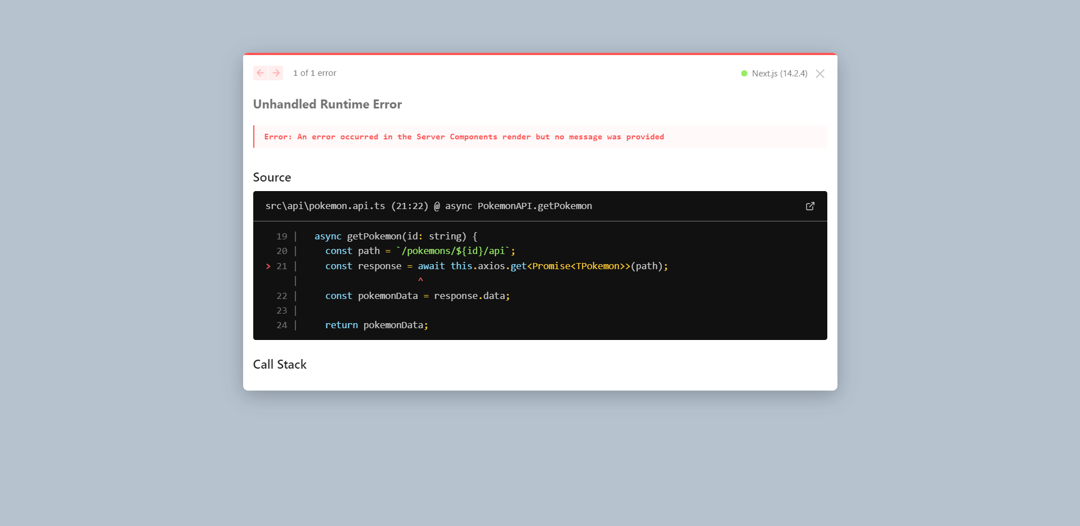This screenshot has height=526, width=1080.
Task: Click the red arrow beside line 21
Action: tap(268, 266)
